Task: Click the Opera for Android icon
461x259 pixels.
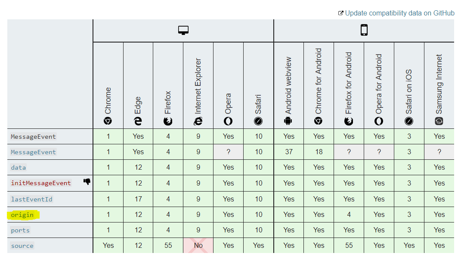Action: (379, 121)
